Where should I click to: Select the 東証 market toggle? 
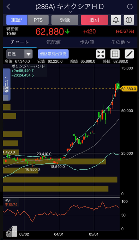click(x=17, y=20)
